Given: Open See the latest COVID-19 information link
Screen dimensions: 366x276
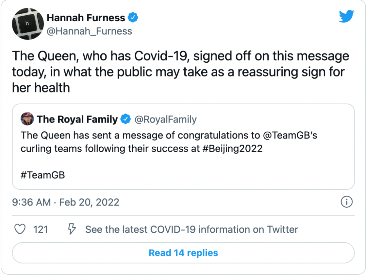Looking at the screenshot, I should [191, 229].
